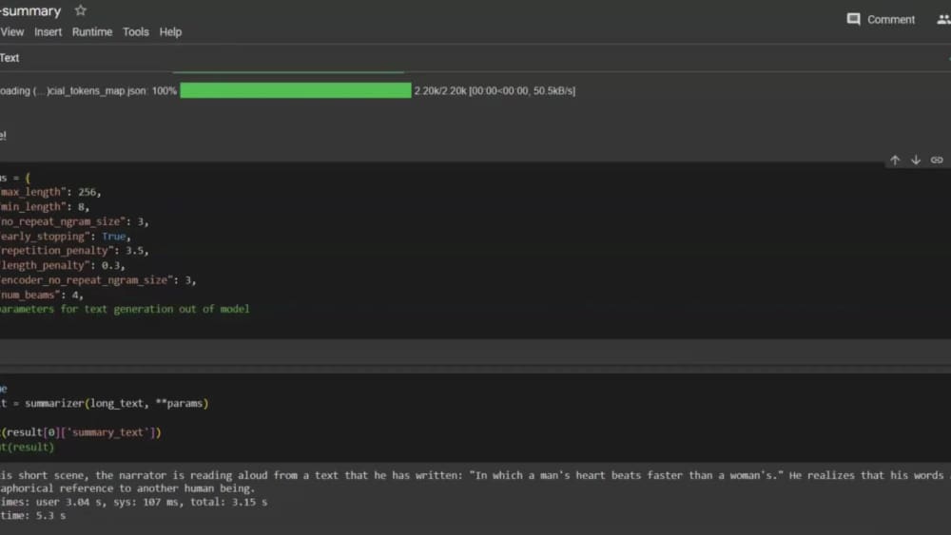Click the summarizer(long_text, **params) code line
This screenshot has height=535, width=951.
tap(105, 404)
